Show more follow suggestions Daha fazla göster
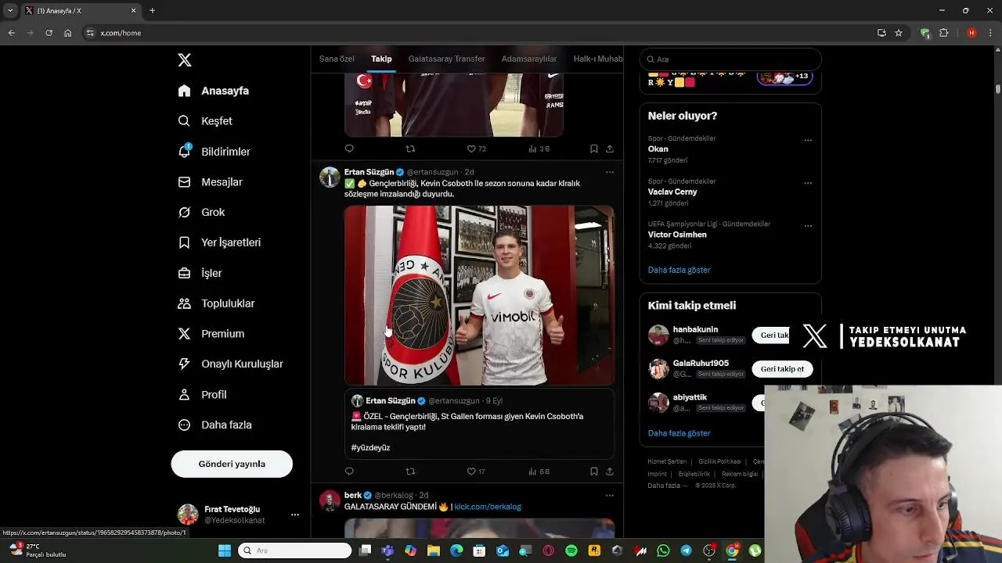 (x=679, y=433)
